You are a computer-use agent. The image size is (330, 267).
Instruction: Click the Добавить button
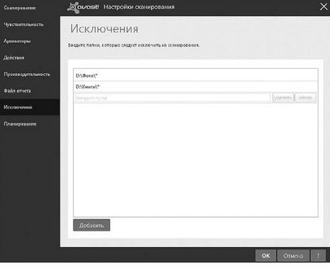[x=91, y=225]
